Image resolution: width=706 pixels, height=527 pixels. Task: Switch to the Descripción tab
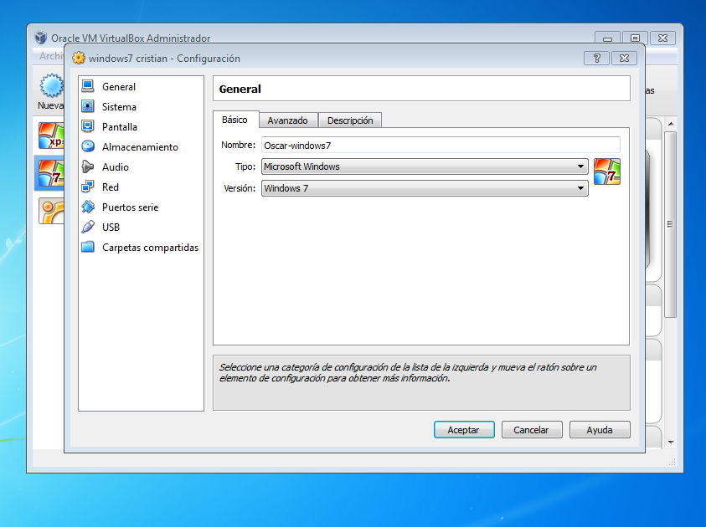(350, 120)
